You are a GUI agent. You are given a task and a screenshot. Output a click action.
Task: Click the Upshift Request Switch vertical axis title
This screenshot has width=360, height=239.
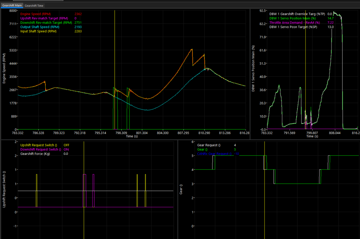pyautogui.click(x=4, y=189)
